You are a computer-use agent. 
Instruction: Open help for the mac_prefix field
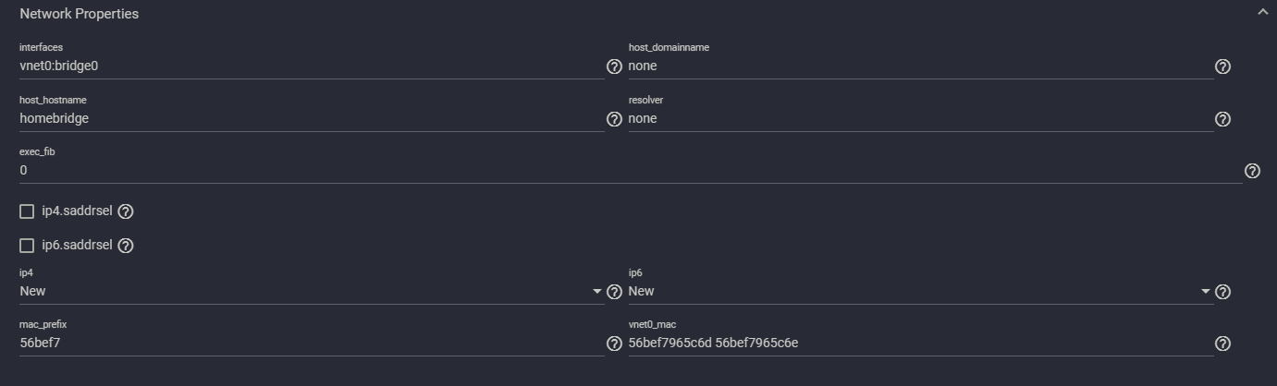(614, 344)
